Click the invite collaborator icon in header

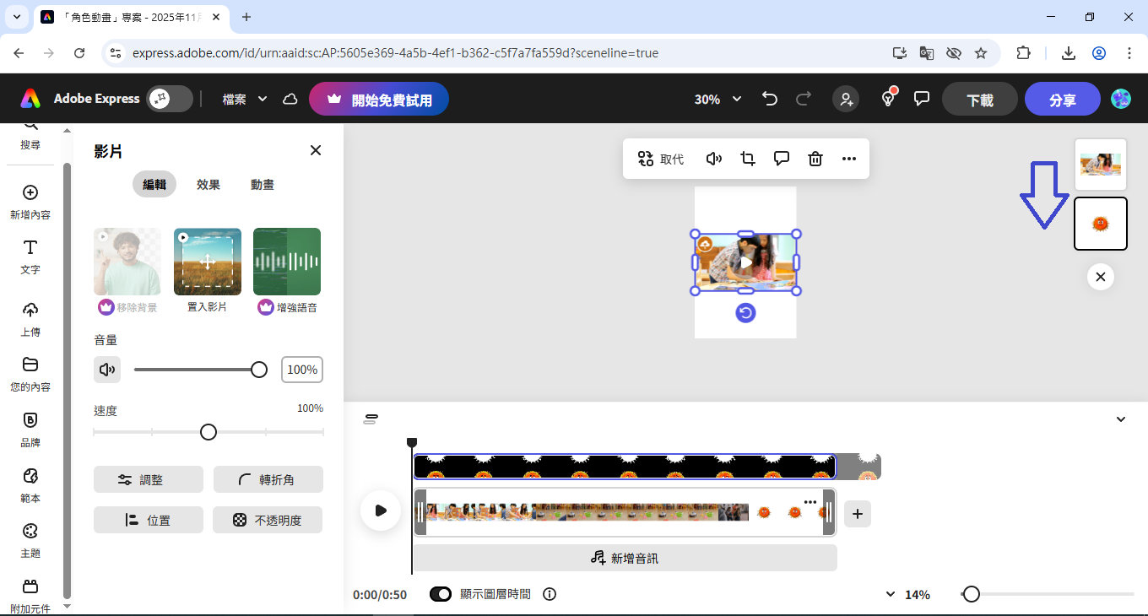point(845,99)
